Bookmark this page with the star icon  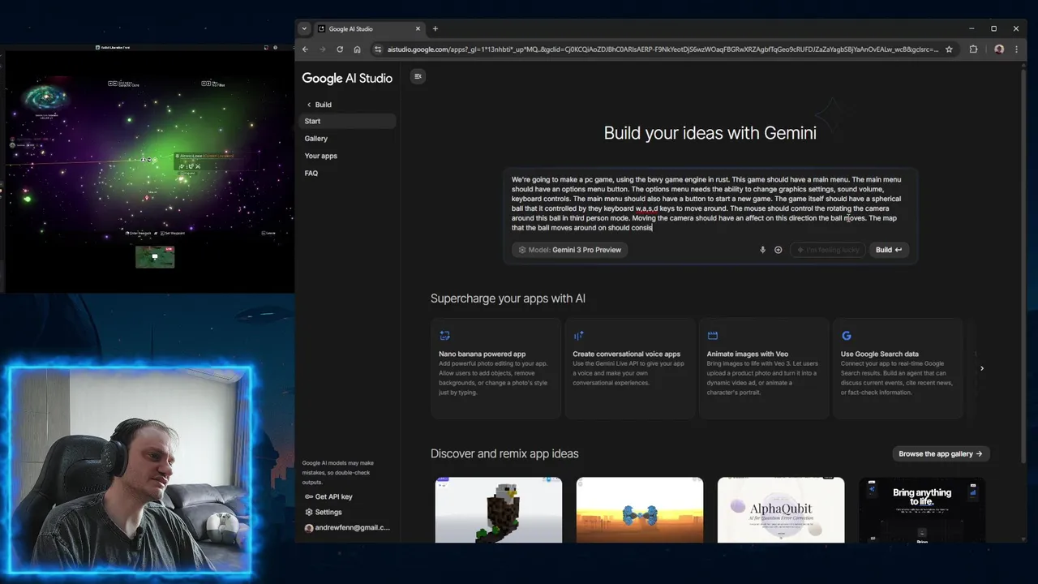pyautogui.click(x=949, y=49)
